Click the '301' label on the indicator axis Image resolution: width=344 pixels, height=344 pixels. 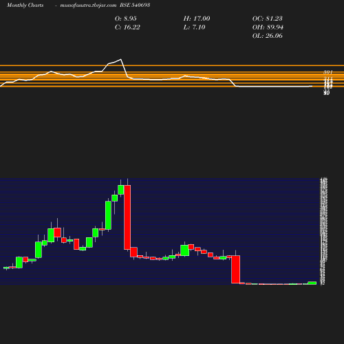click(x=328, y=72)
